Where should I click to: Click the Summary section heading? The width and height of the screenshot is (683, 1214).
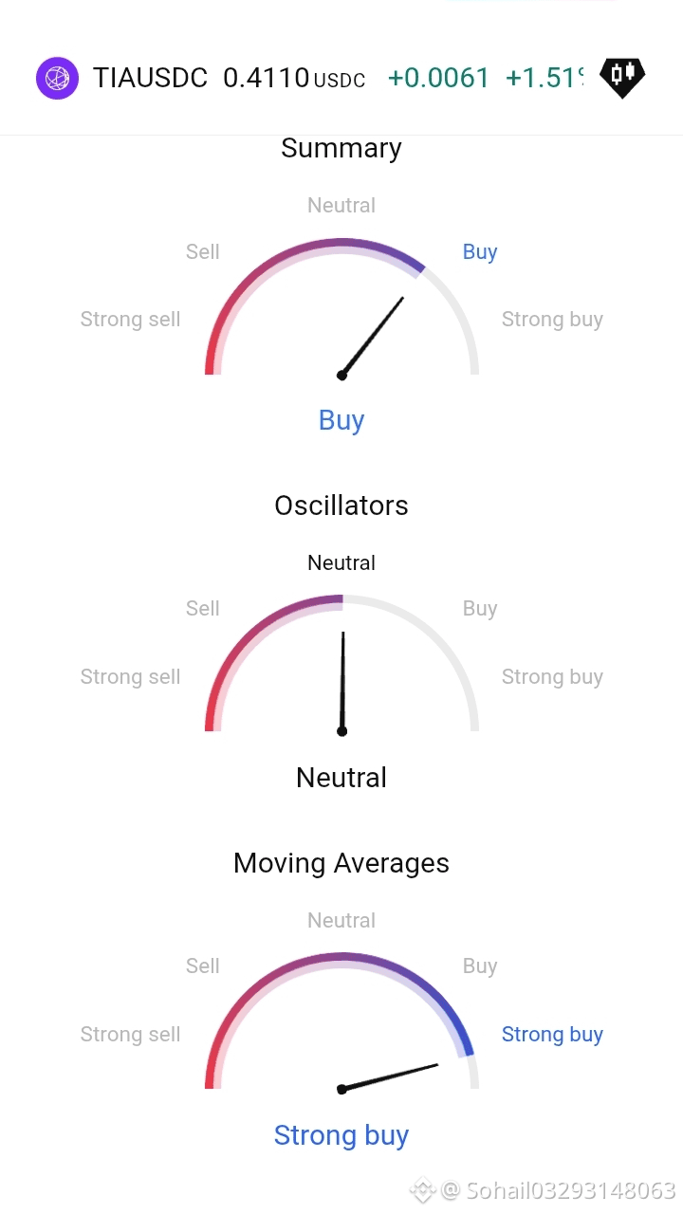click(x=341, y=148)
